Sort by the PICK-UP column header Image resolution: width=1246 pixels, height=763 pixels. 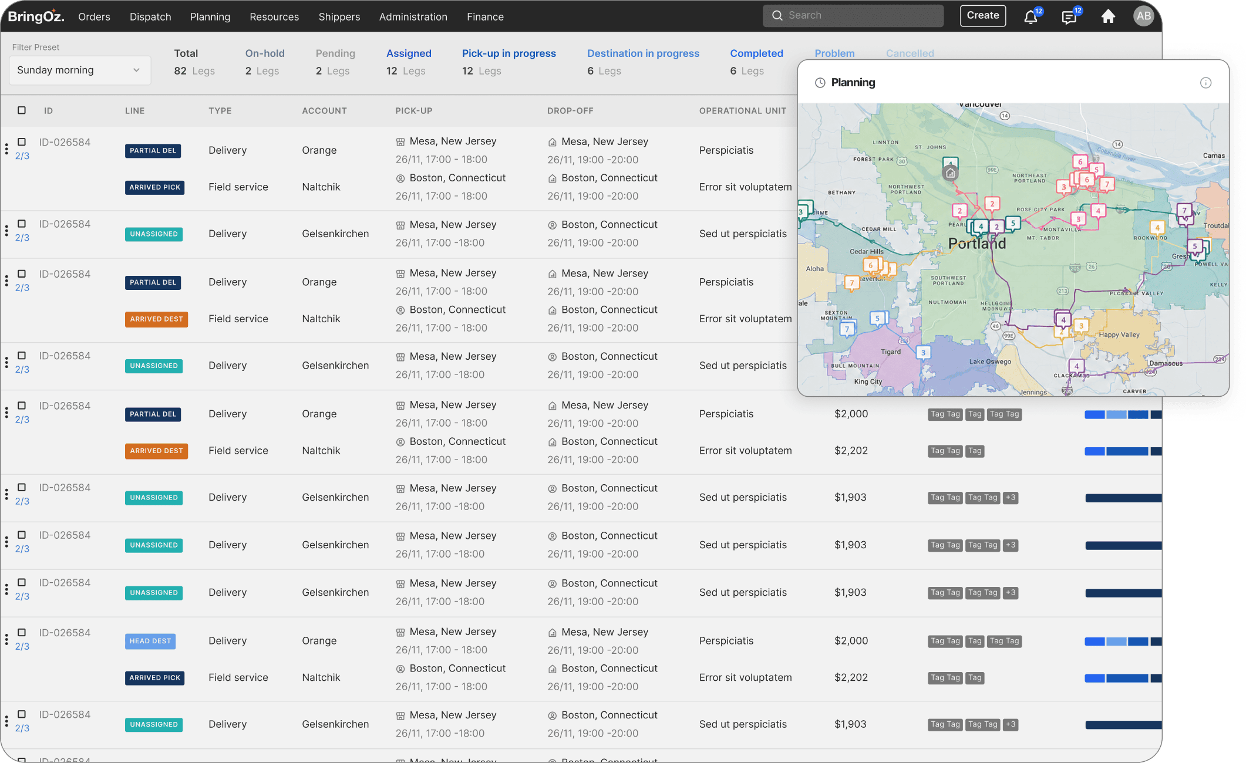[x=414, y=111]
